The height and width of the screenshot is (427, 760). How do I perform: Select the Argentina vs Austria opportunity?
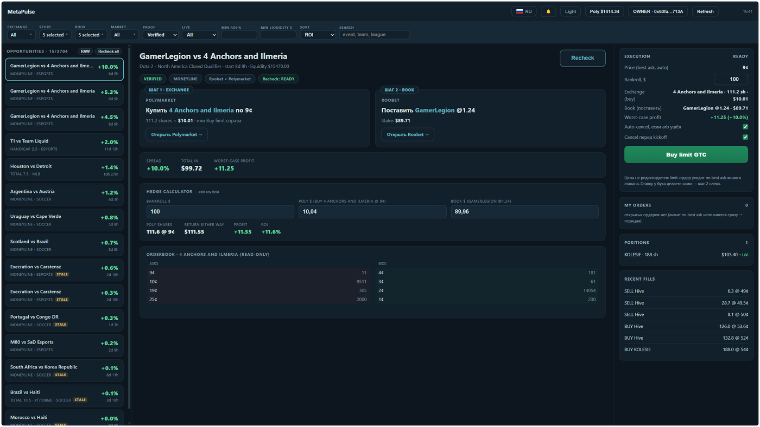tap(65, 195)
